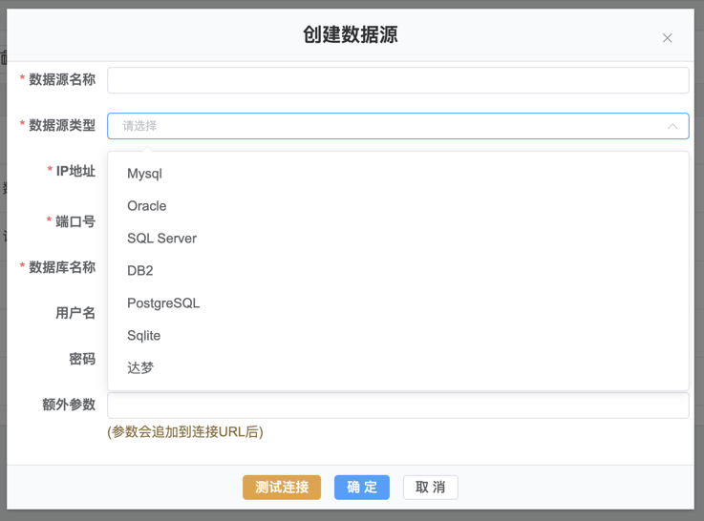704x521 pixels.
Task: Choose Oracle as the datasource type
Action: (147, 206)
